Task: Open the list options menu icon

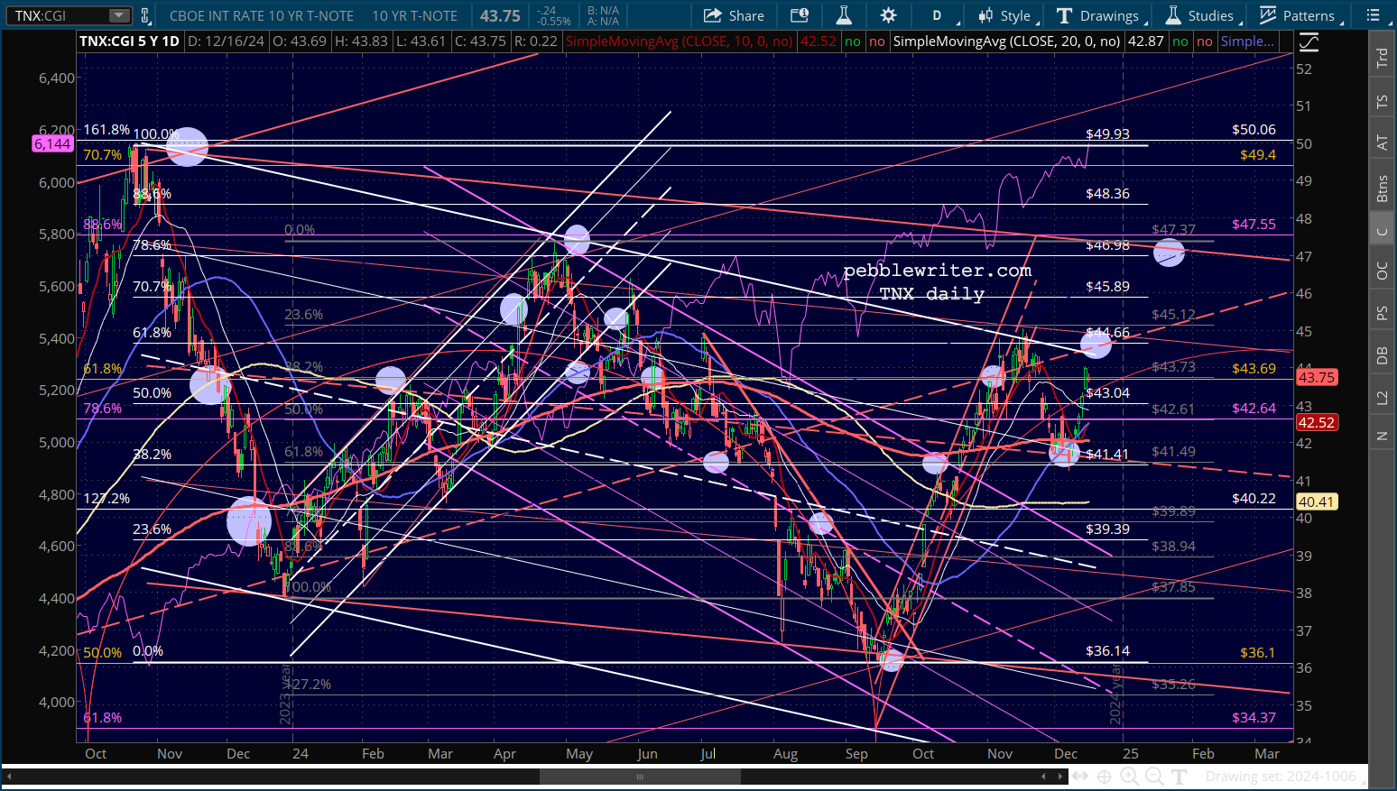Action: click(1374, 15)
